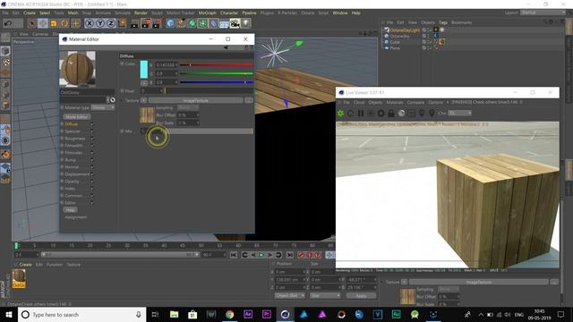Enable the Specular channel checkbox
This screenshot has width=573, height=322.
coord(92,131)
